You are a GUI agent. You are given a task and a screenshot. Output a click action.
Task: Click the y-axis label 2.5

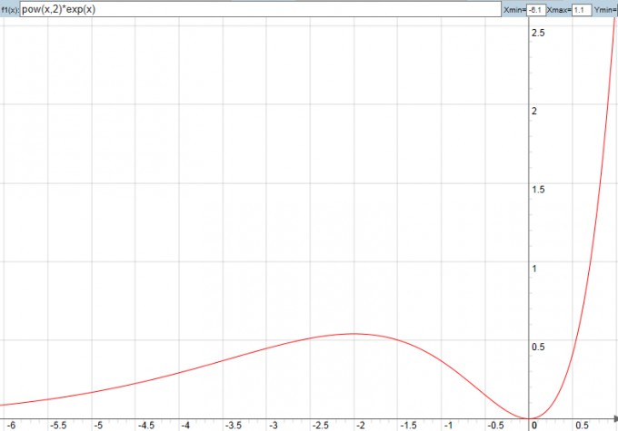[x=538, y=33]
